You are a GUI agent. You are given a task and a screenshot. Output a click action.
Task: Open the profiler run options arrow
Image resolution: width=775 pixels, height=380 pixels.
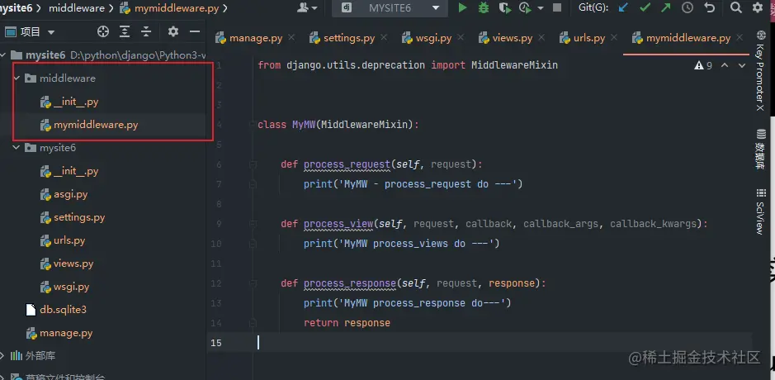point(541,8)
